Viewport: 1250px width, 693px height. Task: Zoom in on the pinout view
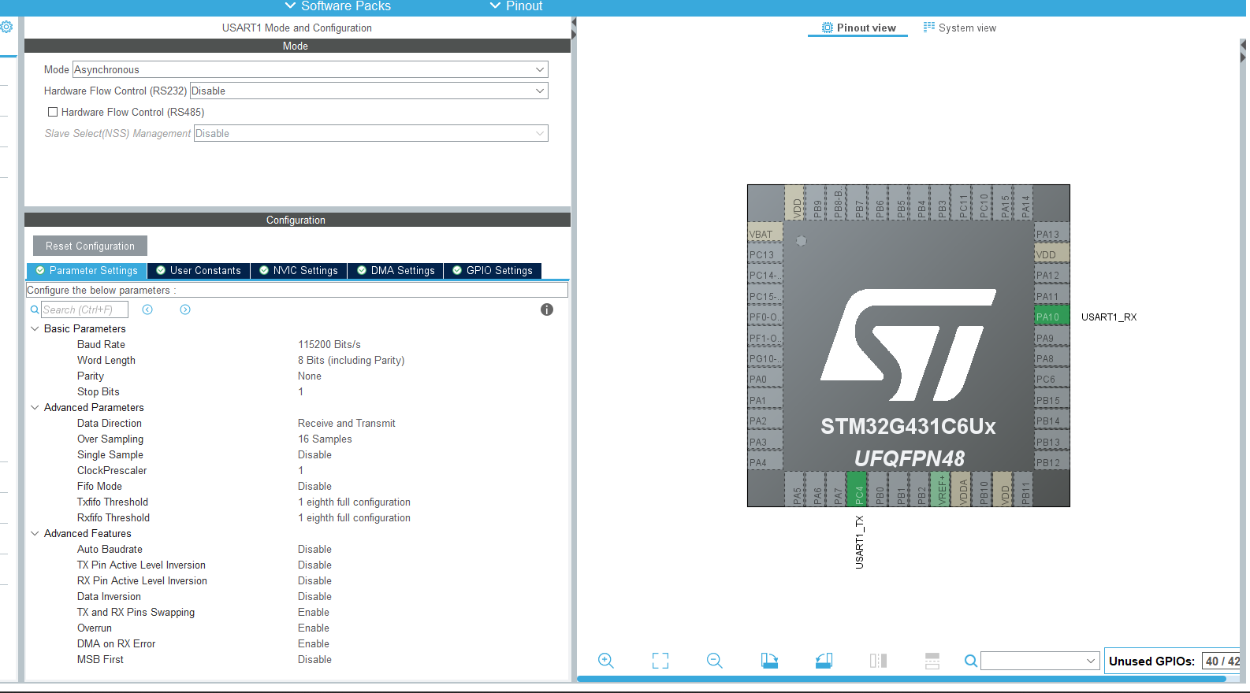[x=605, y=661]
